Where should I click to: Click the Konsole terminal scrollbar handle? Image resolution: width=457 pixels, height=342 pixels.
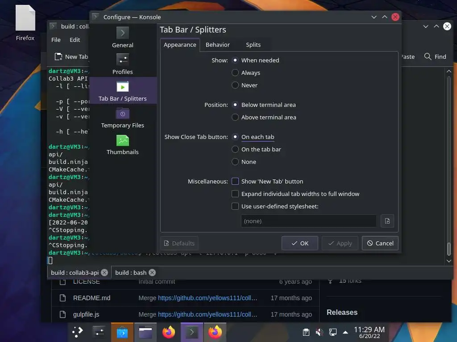pyautogui.click(x=449, y=249)
